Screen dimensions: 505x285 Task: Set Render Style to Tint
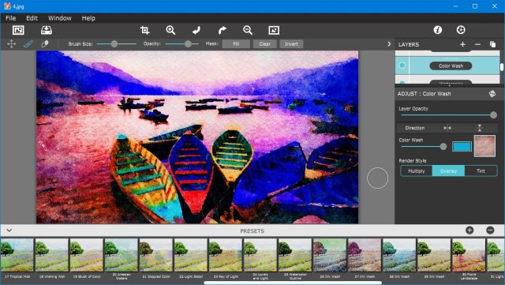click(481, 171)
